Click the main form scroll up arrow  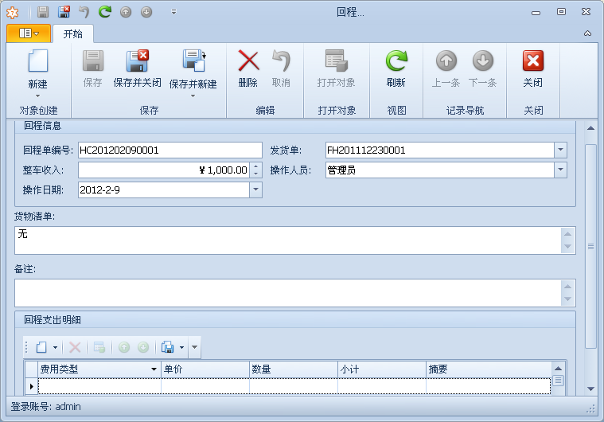590,128
